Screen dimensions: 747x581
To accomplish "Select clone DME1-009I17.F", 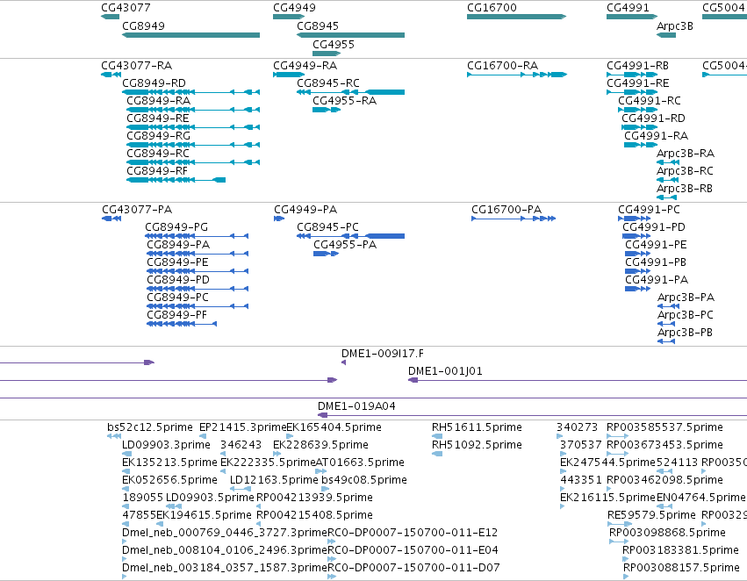I will [383, 354].
